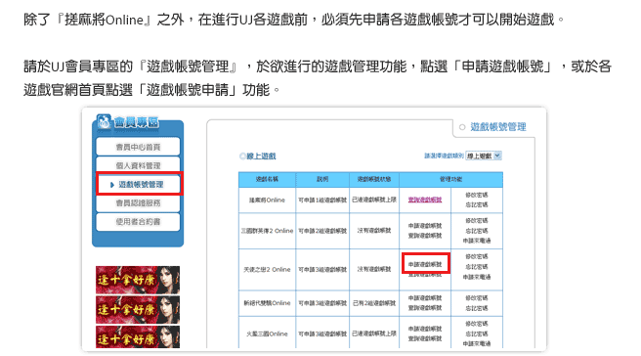
Task: Click 忘記密碼 in the 新絕代雙驕Online row
Action: click(x=477, y=308)
